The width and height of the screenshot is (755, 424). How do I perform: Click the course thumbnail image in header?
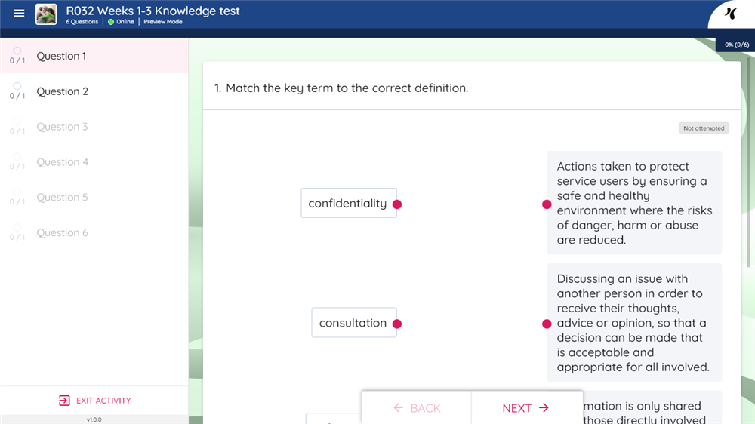coord(46,14)
